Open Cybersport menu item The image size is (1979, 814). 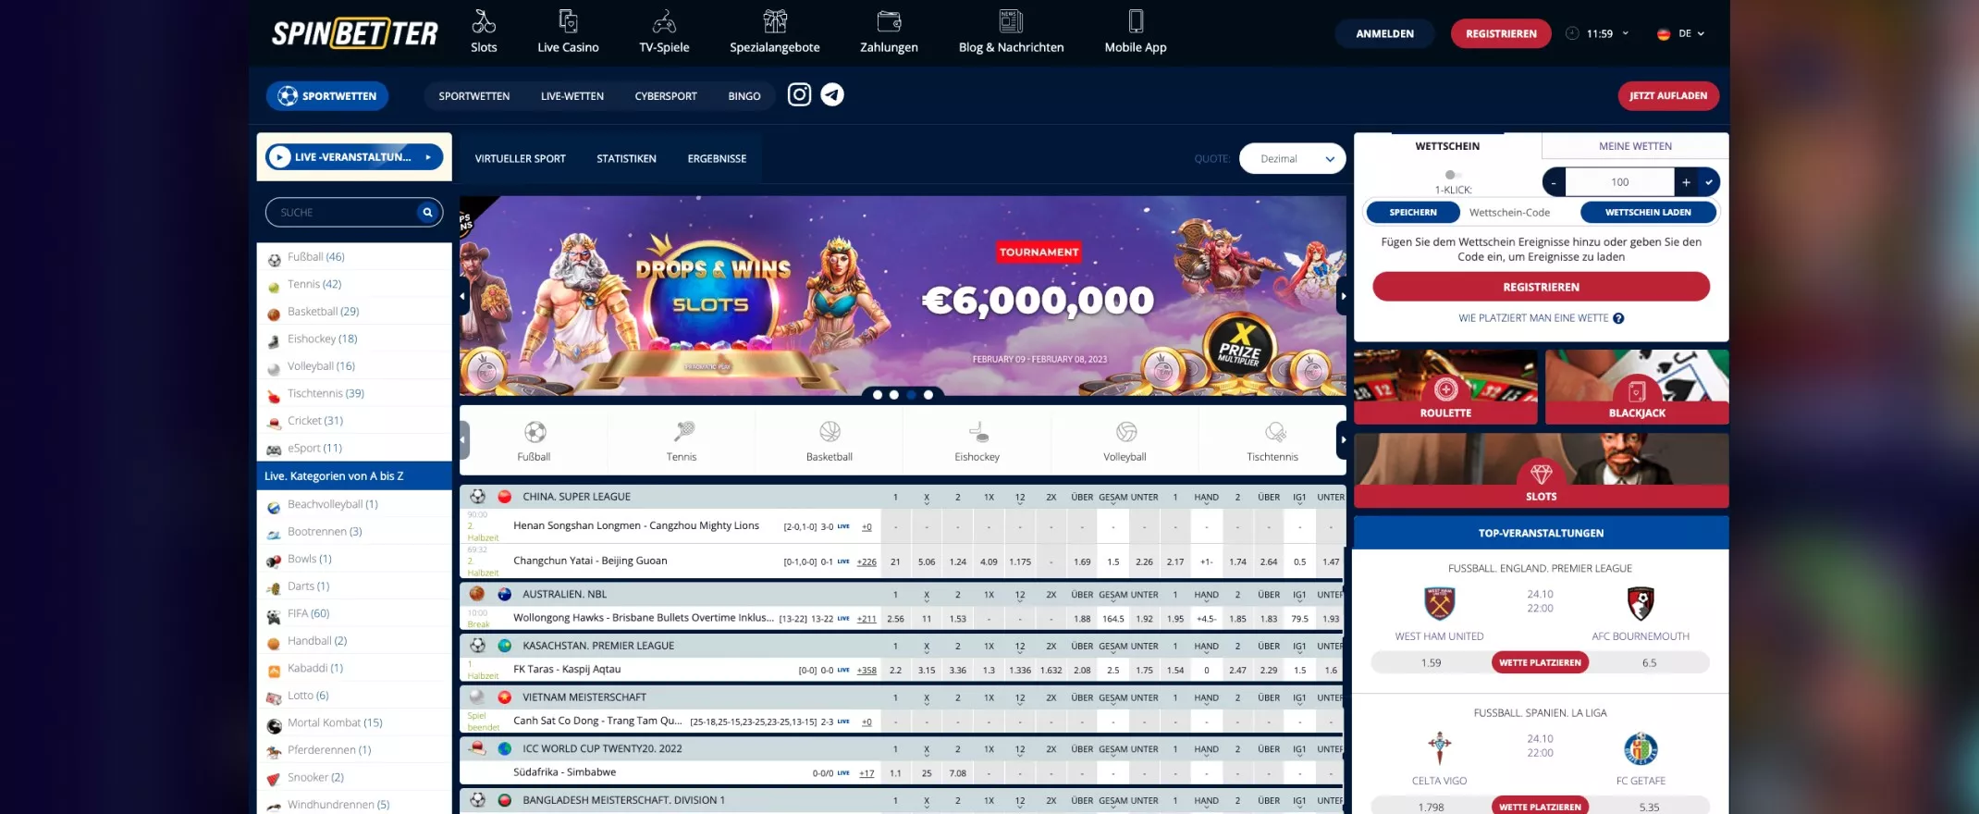point(666,96)
